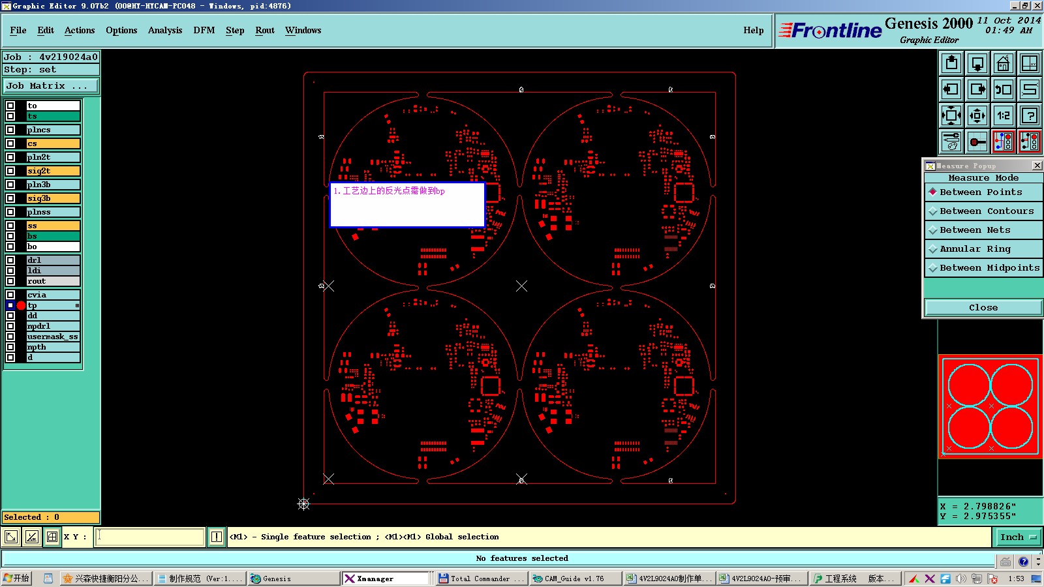Screen dimensions: 1044x587
Task: Toggle display box for layer tp
Action: tap(10, 305)
